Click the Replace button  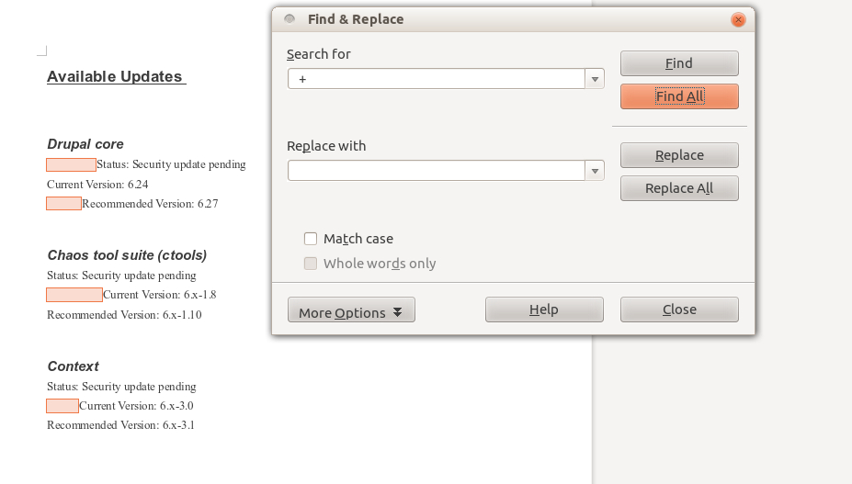679,155
